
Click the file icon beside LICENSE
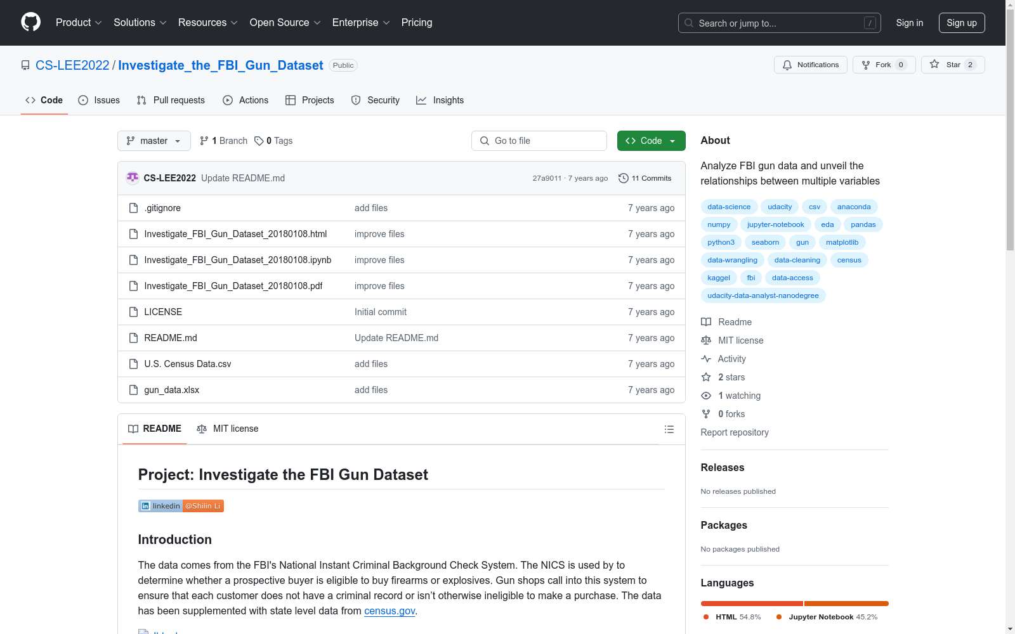(133, 312)
